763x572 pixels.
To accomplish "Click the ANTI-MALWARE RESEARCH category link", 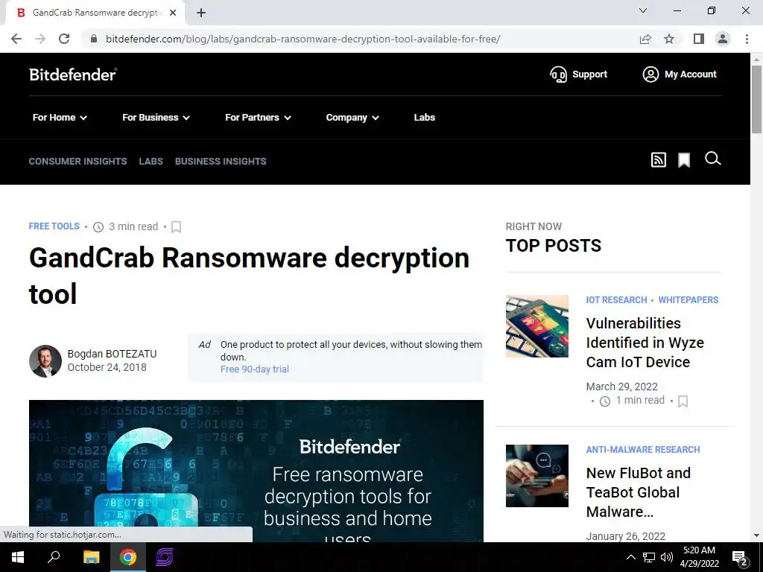I will tap(643, 450).
